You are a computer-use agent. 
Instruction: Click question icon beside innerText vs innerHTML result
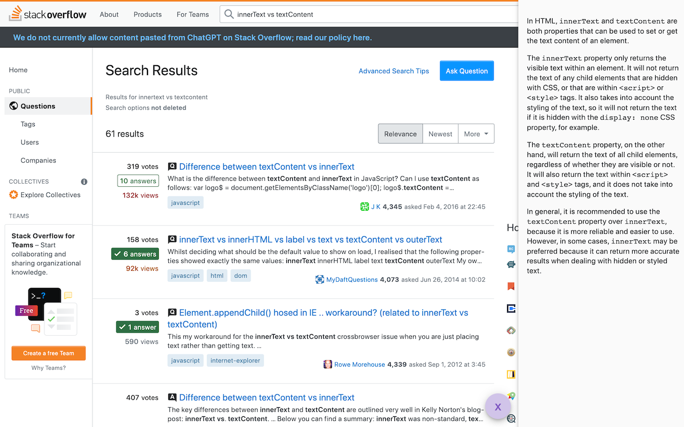pos(172,240)
